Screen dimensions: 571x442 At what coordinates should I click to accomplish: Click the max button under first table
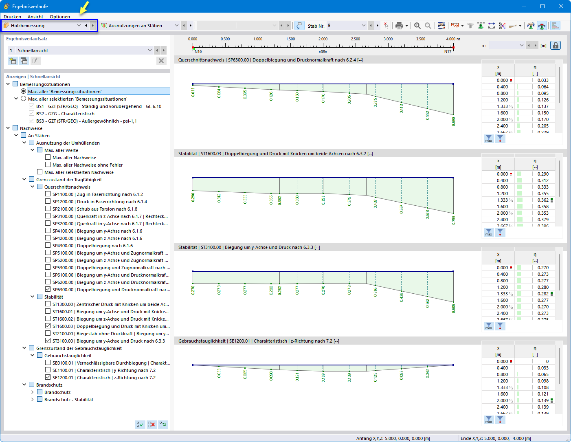coord(489,139)
